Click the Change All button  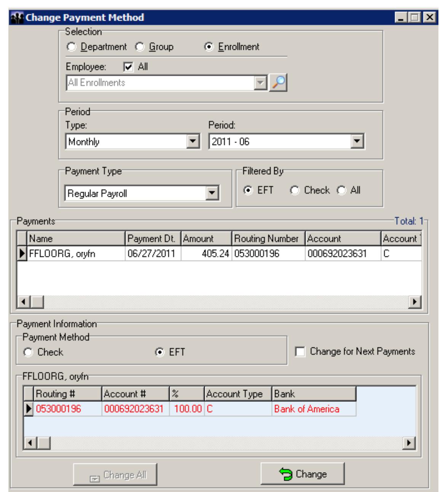pyautogui.click(x=115, y=475)
